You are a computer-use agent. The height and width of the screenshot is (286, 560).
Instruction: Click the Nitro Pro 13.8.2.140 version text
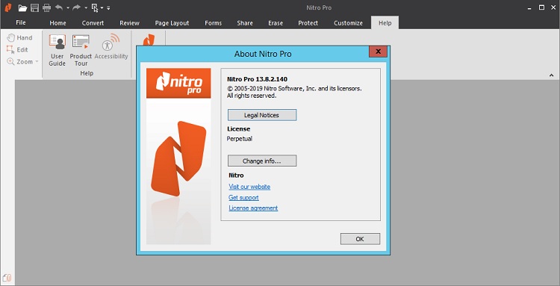click(257, 79)
